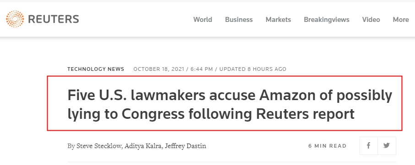Open Breakingviews from the top navigation
The height and width of the screenshot is (165, 415).
pos(326,20)
